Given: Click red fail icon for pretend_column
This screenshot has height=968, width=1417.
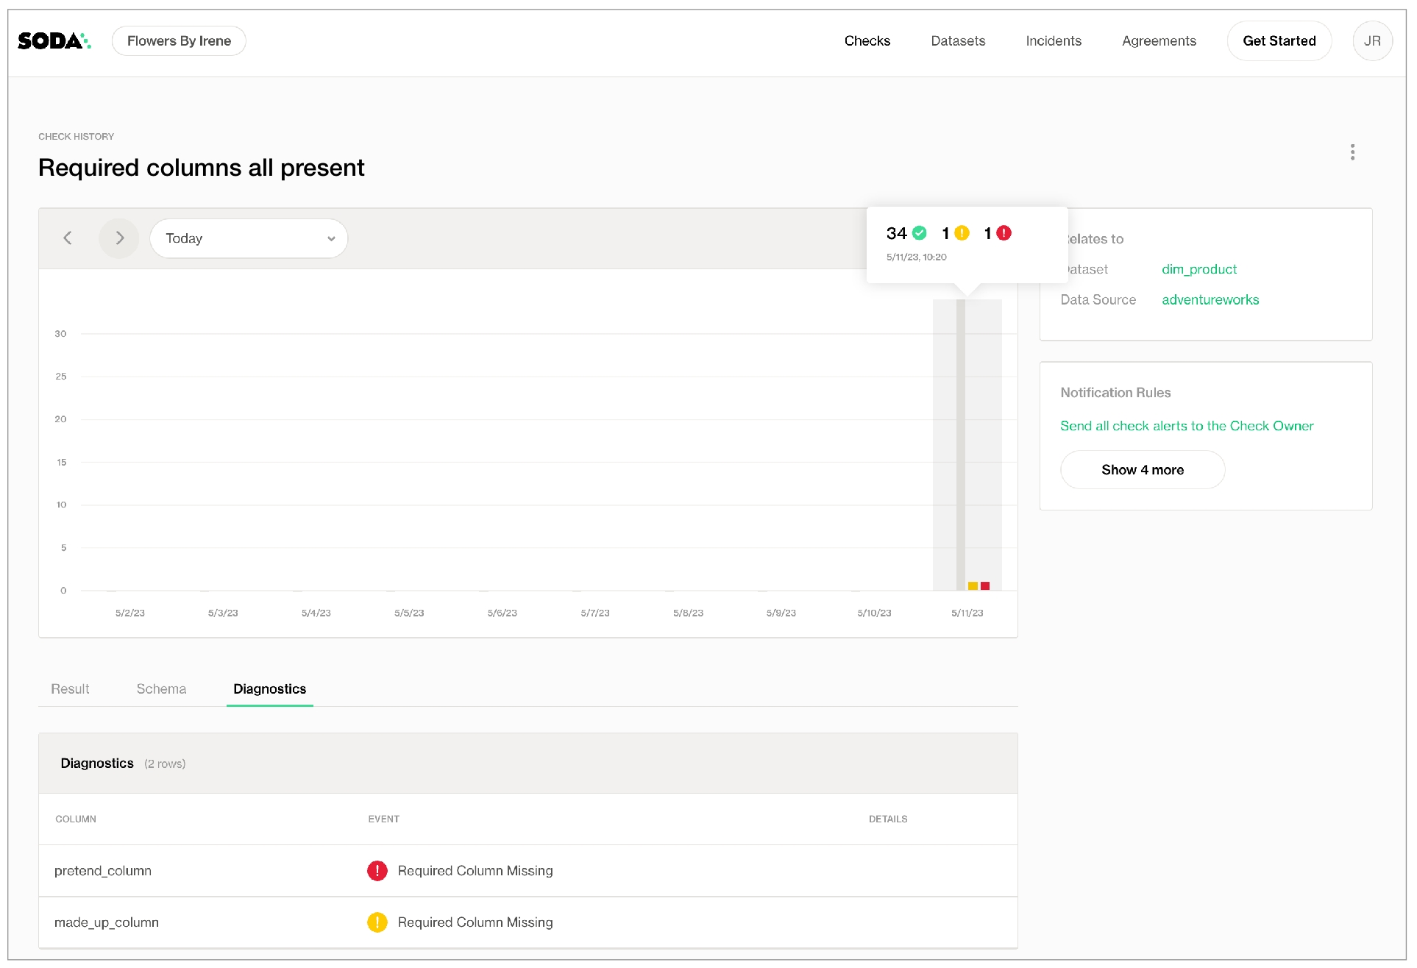Looking at the screenshot, I should tap(377, 871).
